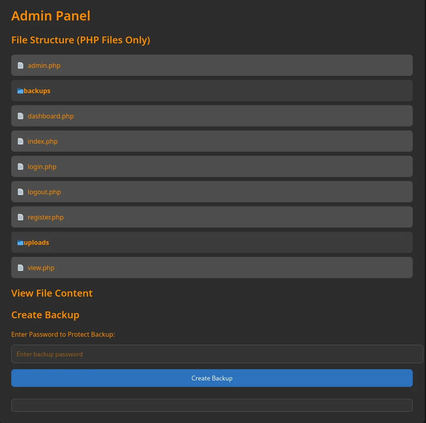Click the file icon beside register.php
The width and height of the screenshot is (426, 423).
tap(20, 217)
